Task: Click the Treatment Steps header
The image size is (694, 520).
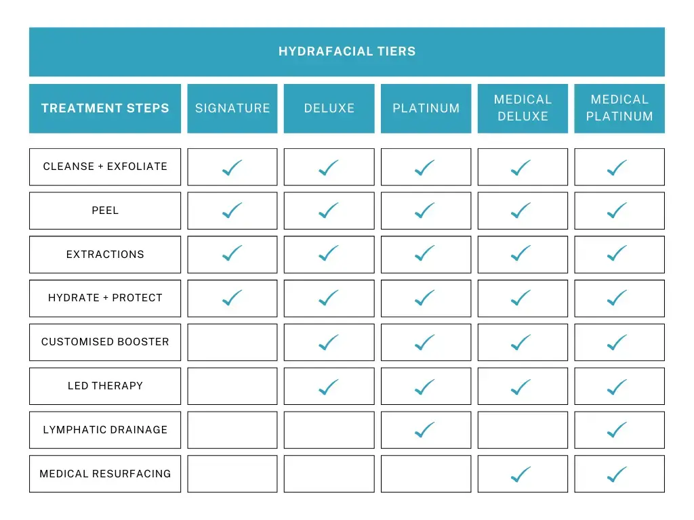Action: pyautogui.click(x=105, y=108)
